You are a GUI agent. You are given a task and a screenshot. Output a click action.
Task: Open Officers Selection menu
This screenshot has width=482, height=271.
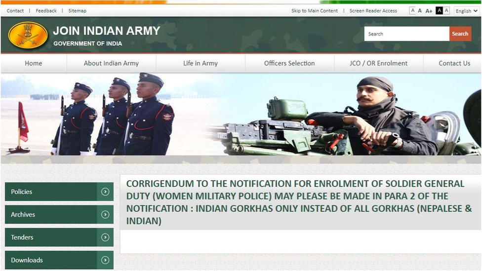pos(289,63)
